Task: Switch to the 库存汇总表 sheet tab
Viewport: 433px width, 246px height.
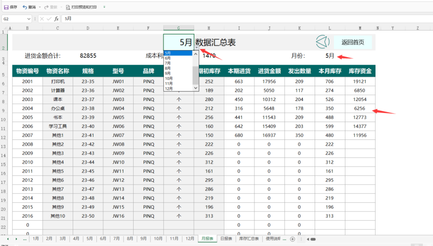Action: coord(249,239)
